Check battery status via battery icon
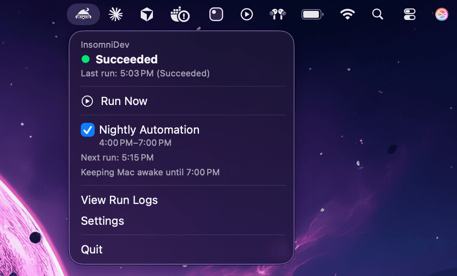The image size is (457, 276). pos(312,14)
